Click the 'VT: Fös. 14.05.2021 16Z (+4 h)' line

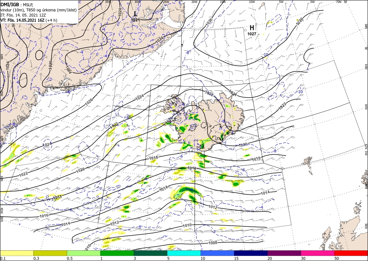point(29,20)
